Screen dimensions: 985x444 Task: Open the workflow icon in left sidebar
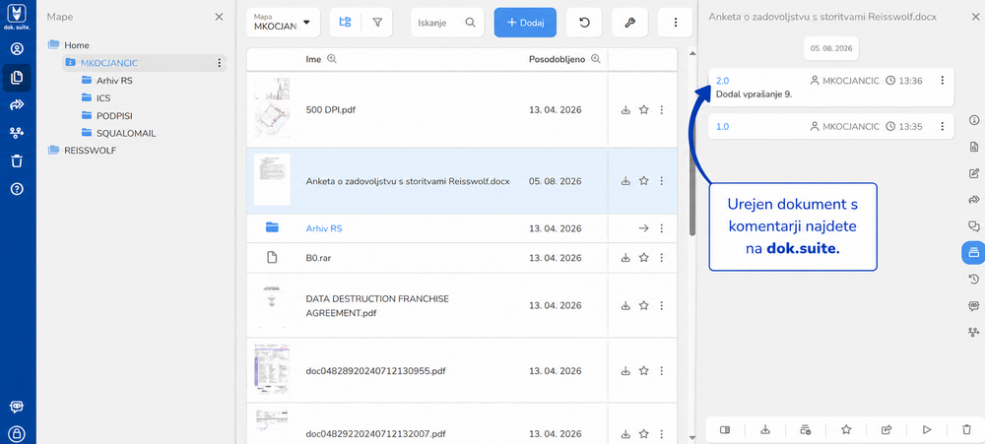click(x=17, y=133)
